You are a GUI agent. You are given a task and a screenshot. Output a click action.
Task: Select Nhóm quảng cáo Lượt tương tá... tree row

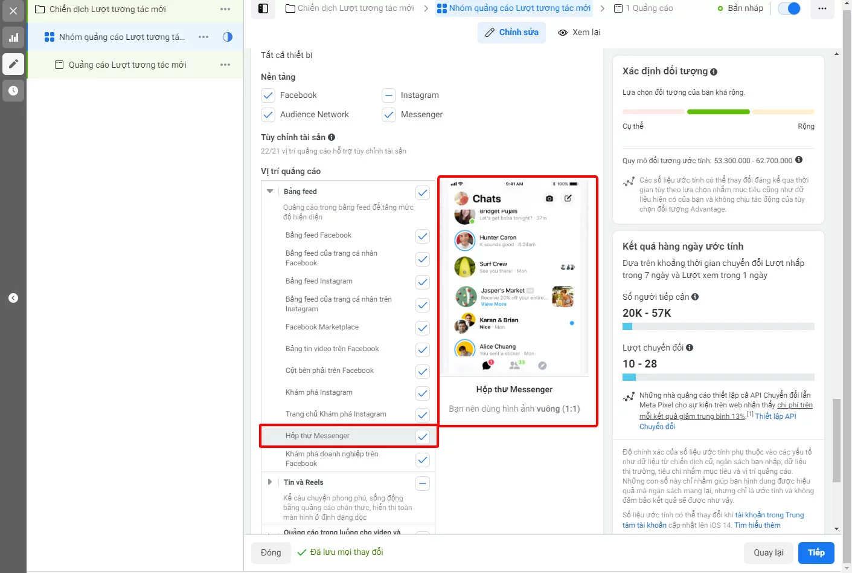(x=122, y=37)
